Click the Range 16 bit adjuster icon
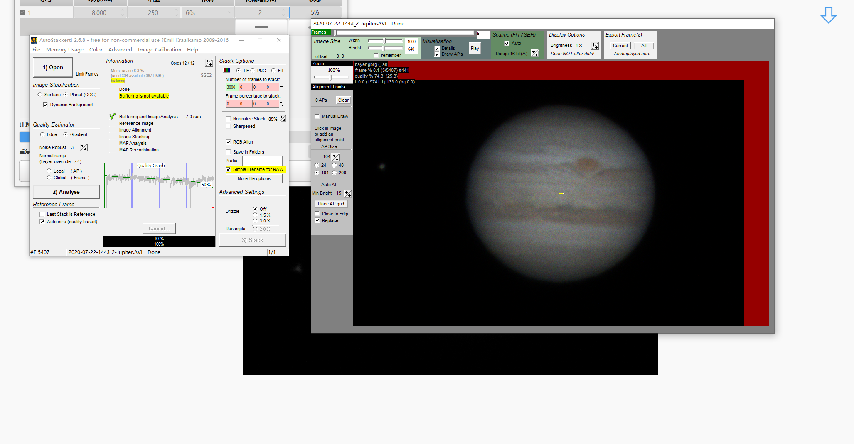 click(535, 53)
